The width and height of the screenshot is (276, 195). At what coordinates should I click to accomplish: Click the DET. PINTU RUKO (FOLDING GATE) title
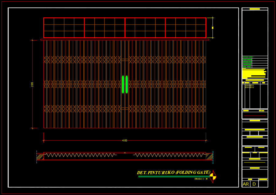(174, 172)
